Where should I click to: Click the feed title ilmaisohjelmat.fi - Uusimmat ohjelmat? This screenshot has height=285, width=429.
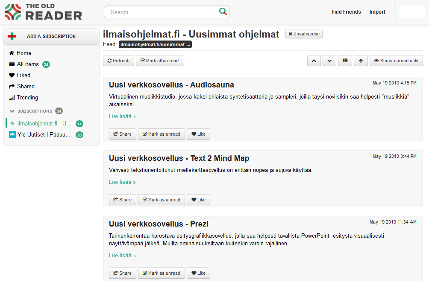point(191,35)
